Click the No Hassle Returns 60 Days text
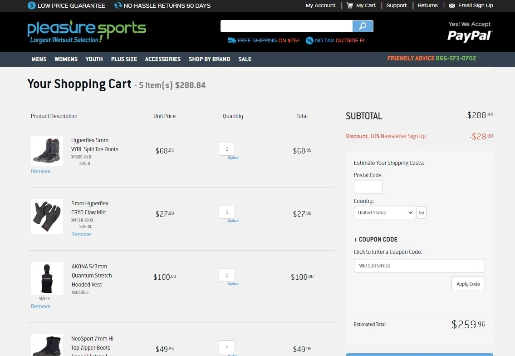The height and width of the screenshot is (356, 515). click(x=167, y=5)
